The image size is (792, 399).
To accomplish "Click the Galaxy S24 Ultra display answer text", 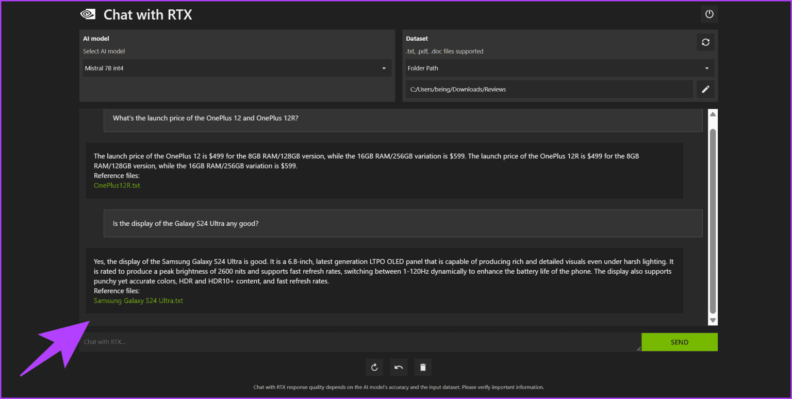I will click(x=384, y=271).
